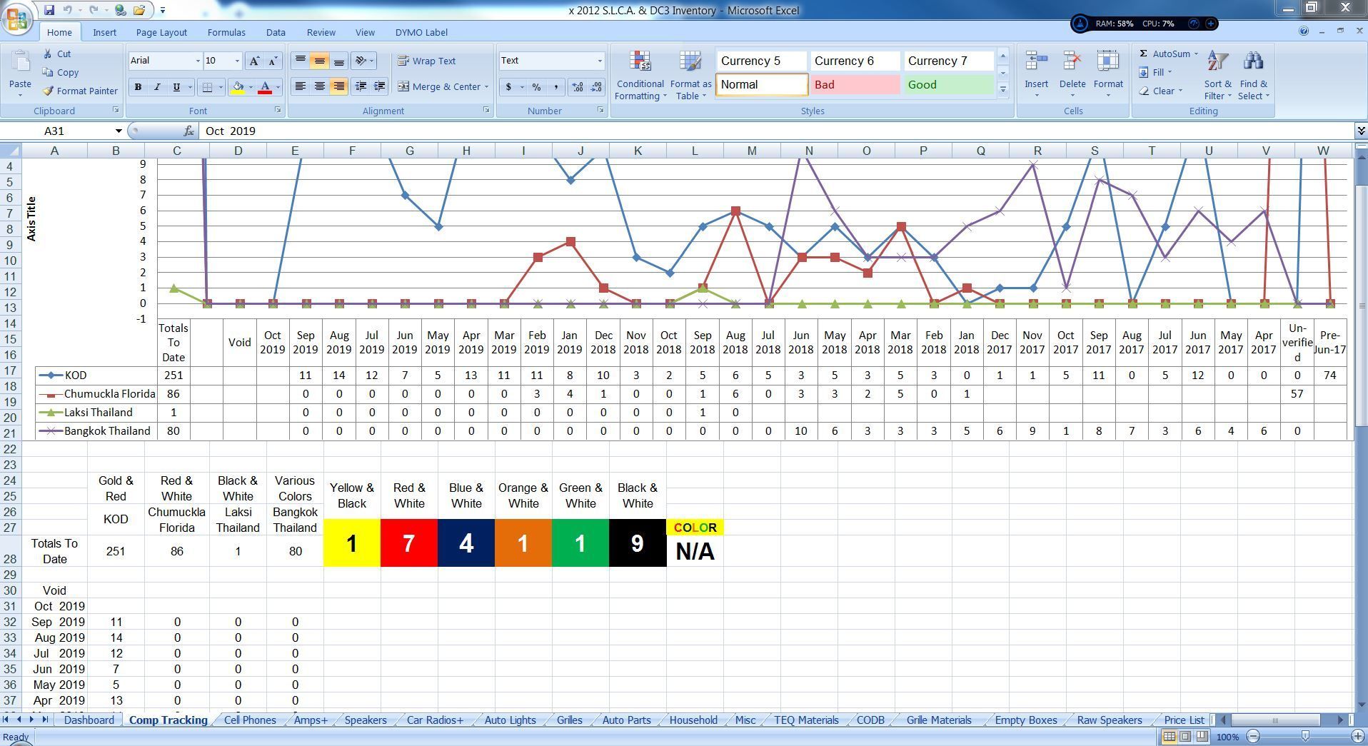This screenshot has height=746, width=1368.
Task: Open the font name dropdown showing Arial
Action: [163, 61]
